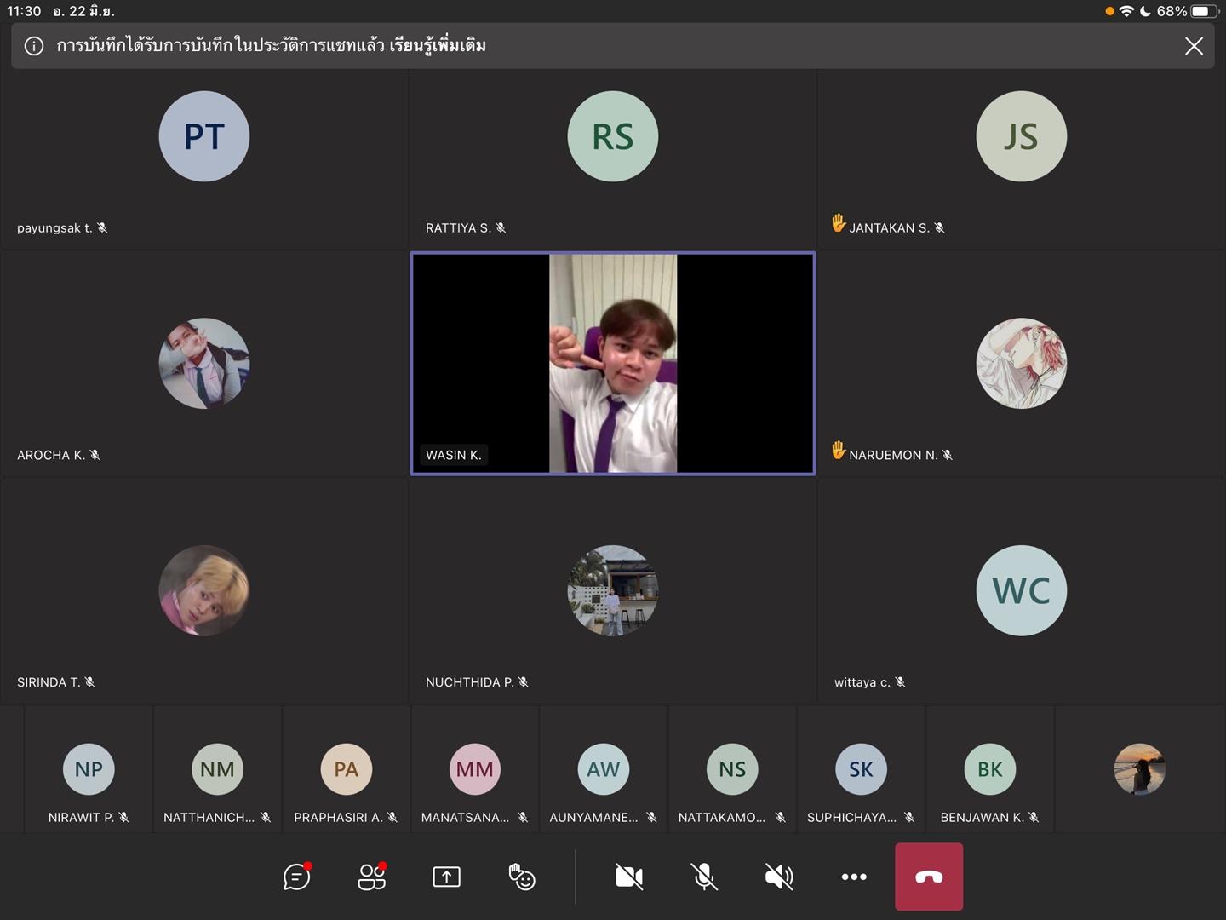Turn the speaker audio back on
This screenshot has width=1226, height=920.
779,877
